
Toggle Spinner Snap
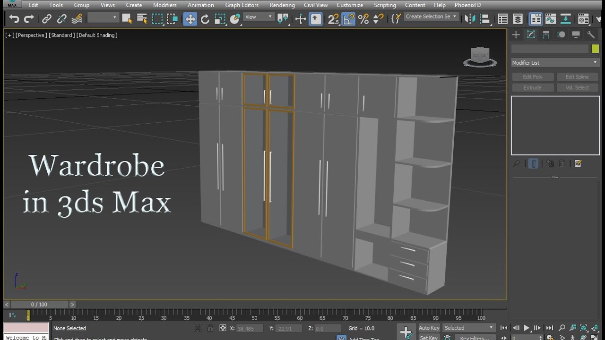[378, 19]
